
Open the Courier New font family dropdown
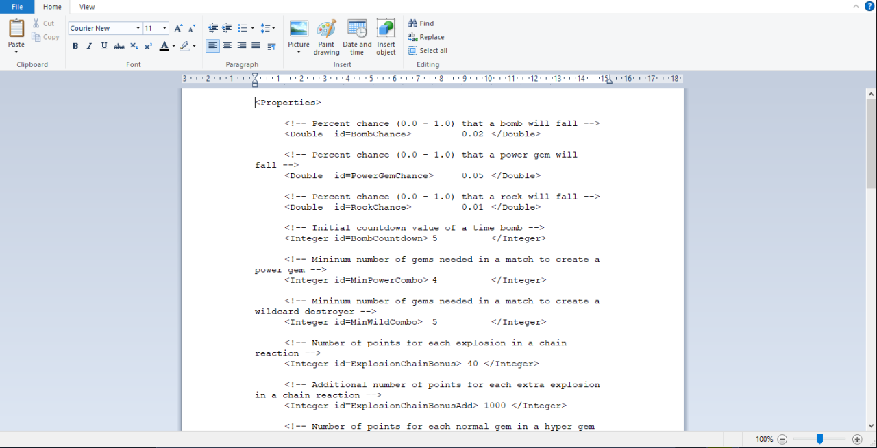click(138, 28)
